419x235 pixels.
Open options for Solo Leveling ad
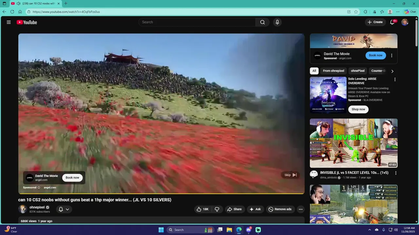395,80
